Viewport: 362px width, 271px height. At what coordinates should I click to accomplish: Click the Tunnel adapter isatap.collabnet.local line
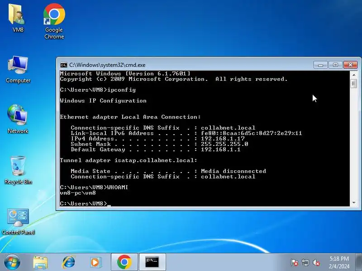(129, 160)
